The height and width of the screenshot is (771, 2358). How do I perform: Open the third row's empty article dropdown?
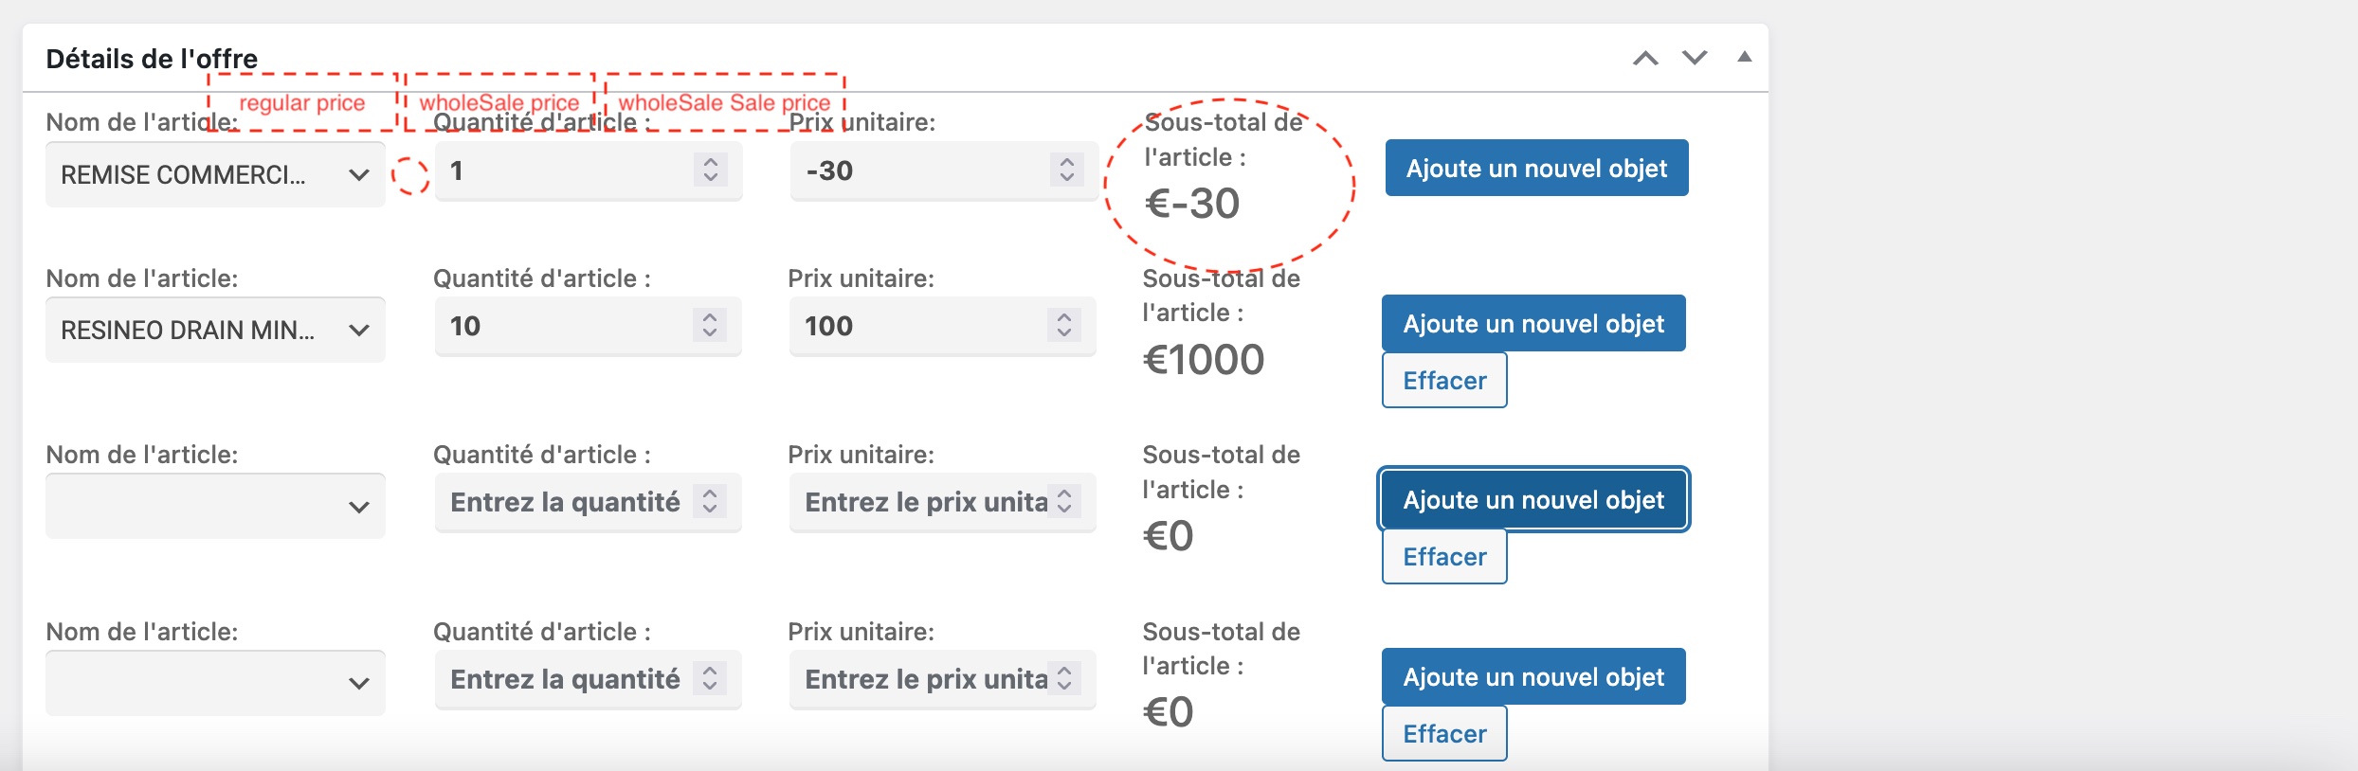click(215, 506)
